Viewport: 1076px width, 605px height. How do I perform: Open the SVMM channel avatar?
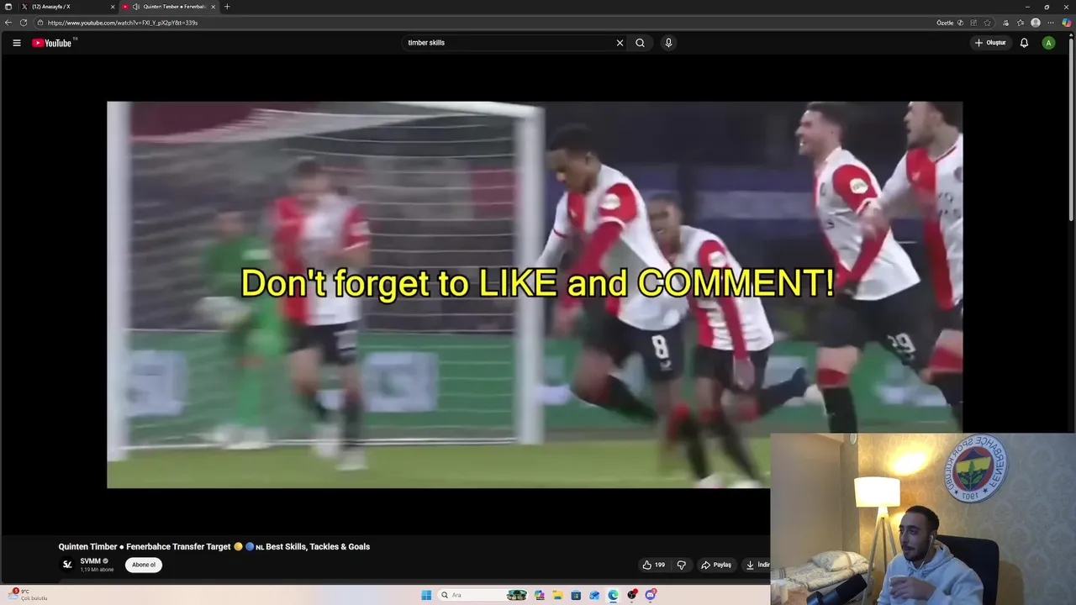[67, 565]
